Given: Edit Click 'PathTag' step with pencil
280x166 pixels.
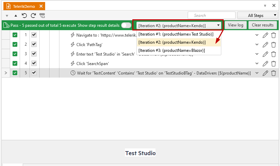Looking at the screenshot, I should pyautogui.click(x=265, y=45).
